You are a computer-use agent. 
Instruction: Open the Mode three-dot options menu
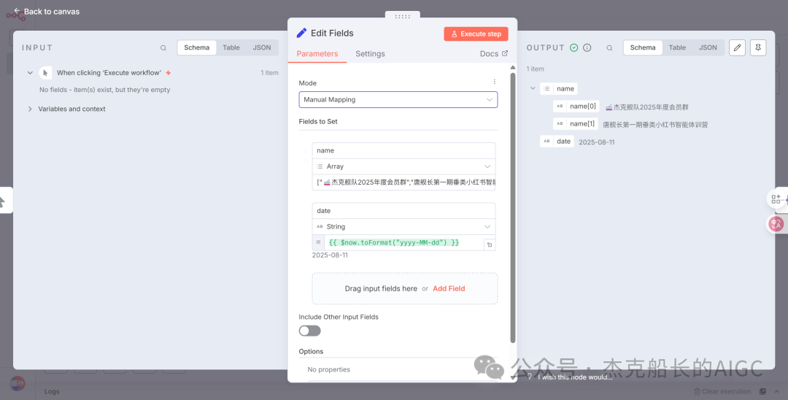pos(494,82)
